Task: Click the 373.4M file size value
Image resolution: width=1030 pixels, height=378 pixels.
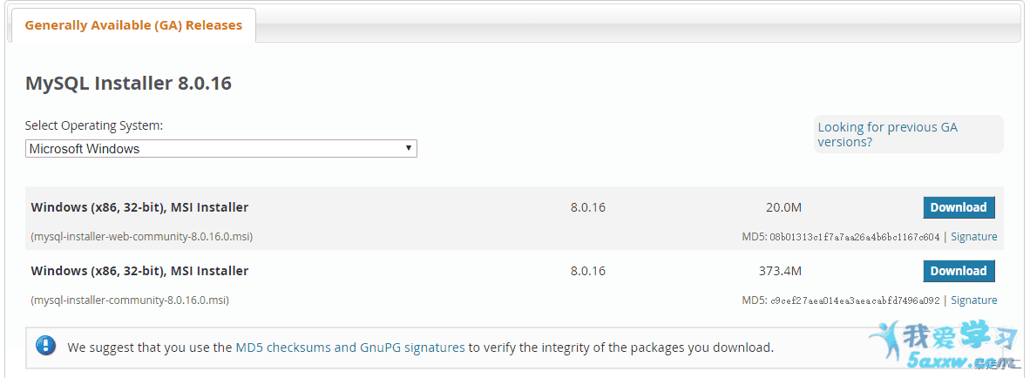Action: 780,271
